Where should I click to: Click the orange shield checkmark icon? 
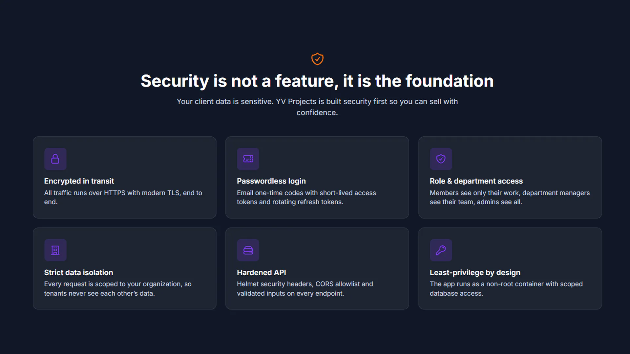tap(317, 59)
